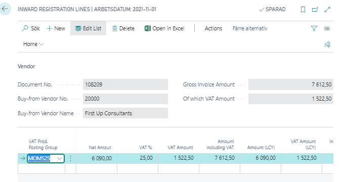Click the pin action bar icon
Viewport: 345px width, 182px height.
tap(327, 44)
